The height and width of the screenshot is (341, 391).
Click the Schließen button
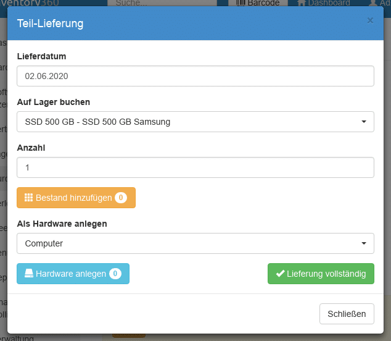pyautogui.click(x=347, y=314)
